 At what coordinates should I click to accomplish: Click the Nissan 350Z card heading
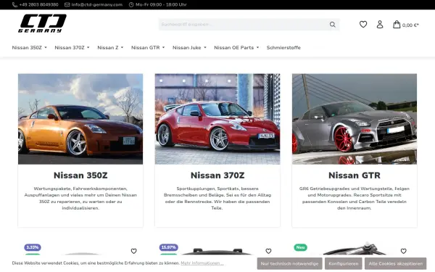click(80, 176)
